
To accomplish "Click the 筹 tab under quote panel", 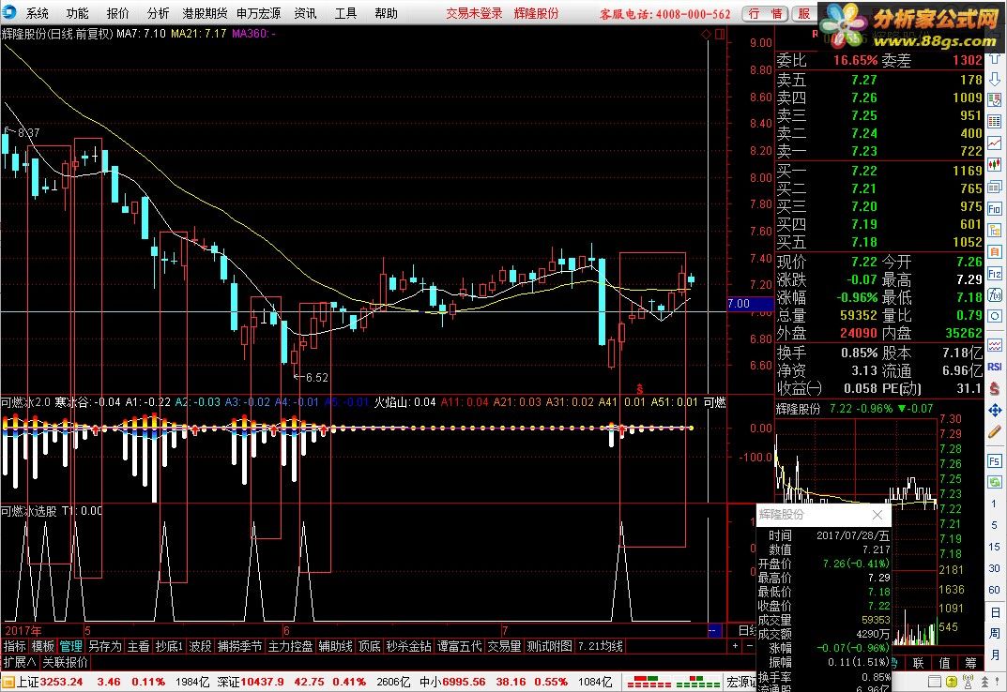I will pyautogui.click(x=969, y=663).
